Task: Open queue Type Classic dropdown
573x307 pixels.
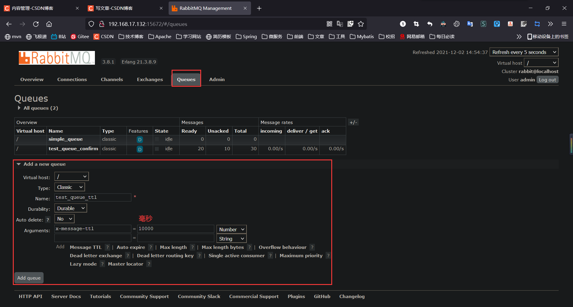Action: tap(70, 187)
